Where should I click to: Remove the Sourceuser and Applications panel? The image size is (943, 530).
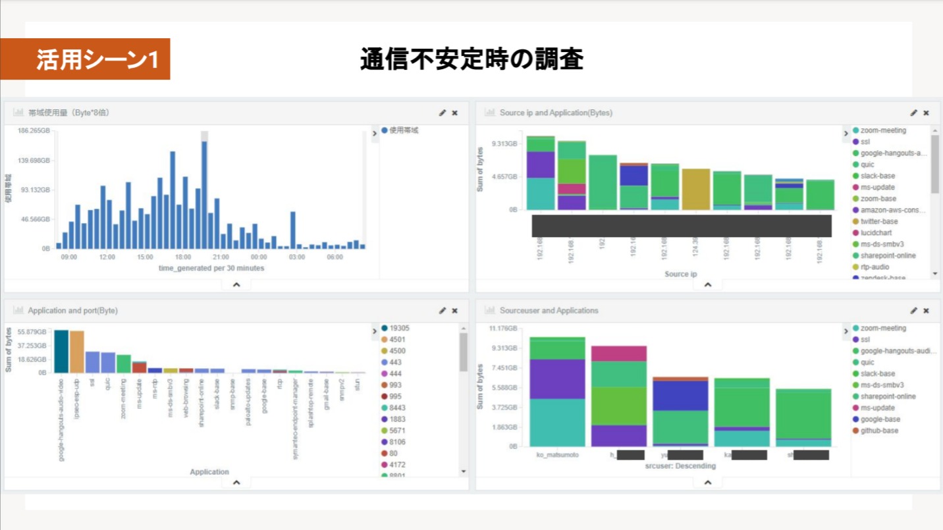point(926,311)
